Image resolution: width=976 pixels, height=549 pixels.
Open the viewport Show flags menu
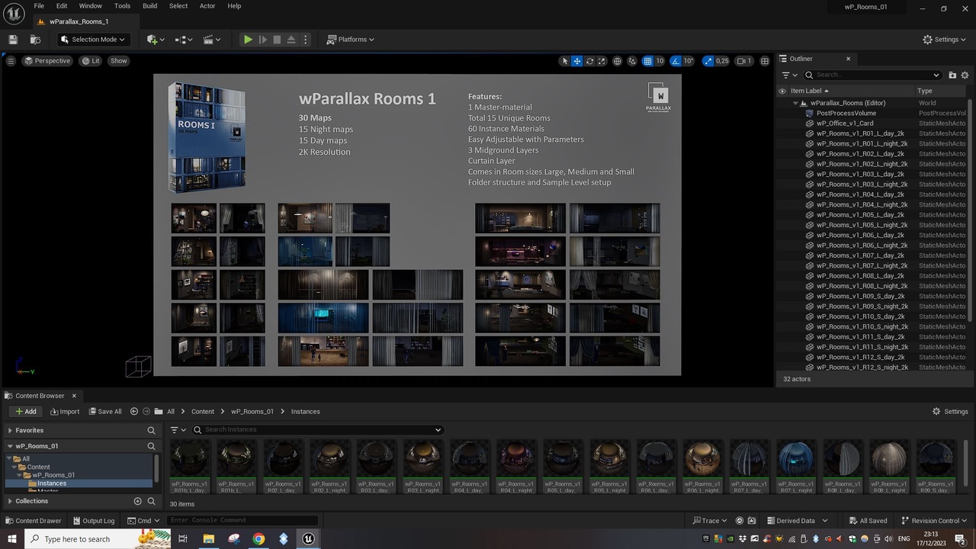click(x=119, y=61)
